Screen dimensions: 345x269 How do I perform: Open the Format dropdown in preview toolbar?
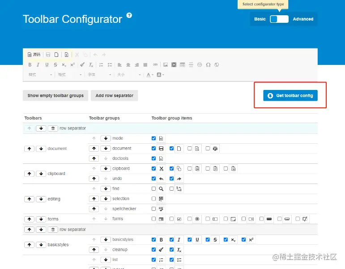click(x=69, y=75)
